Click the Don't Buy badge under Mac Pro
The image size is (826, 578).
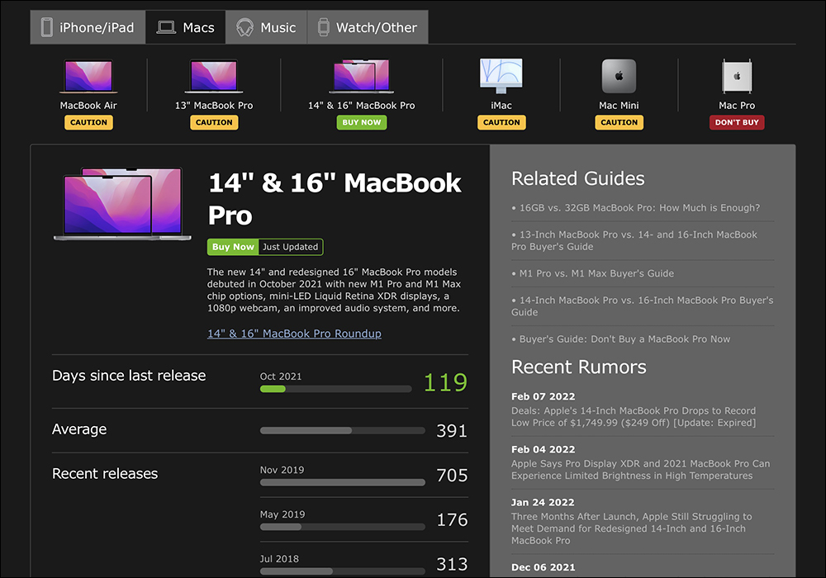point(737,122)
